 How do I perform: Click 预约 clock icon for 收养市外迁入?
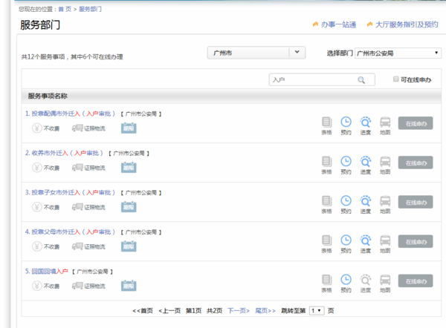346,162
